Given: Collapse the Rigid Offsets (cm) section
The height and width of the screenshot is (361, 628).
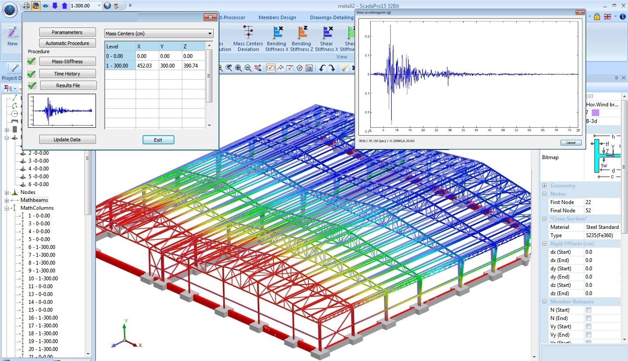Looking at the screenshot, I should pyautogui.click(x=544, y=243).
